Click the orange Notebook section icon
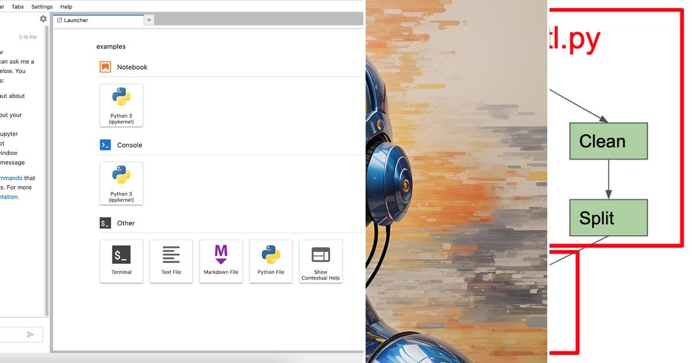The width and height of the screenshot is (692, 363). 105,67
